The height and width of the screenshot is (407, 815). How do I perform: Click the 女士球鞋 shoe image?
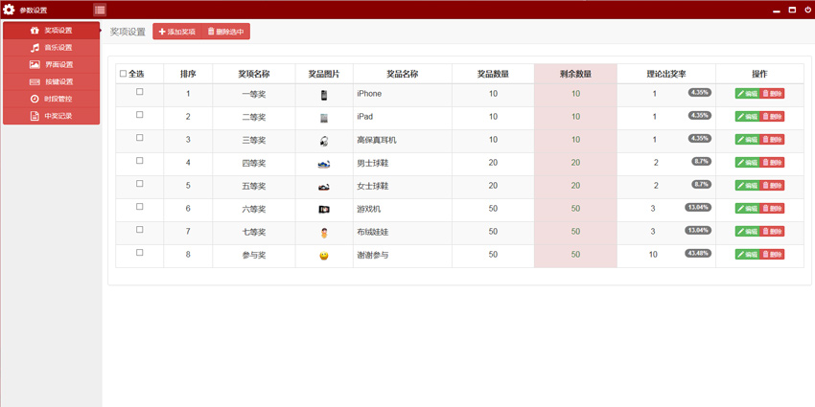point(324,187)
